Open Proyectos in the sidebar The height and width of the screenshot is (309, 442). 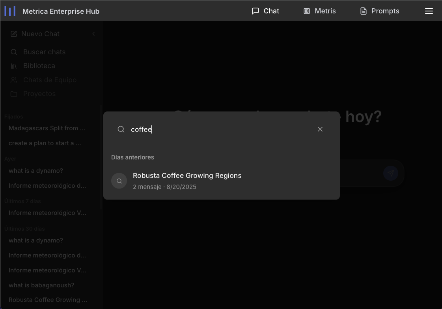(x=39, y=94)
